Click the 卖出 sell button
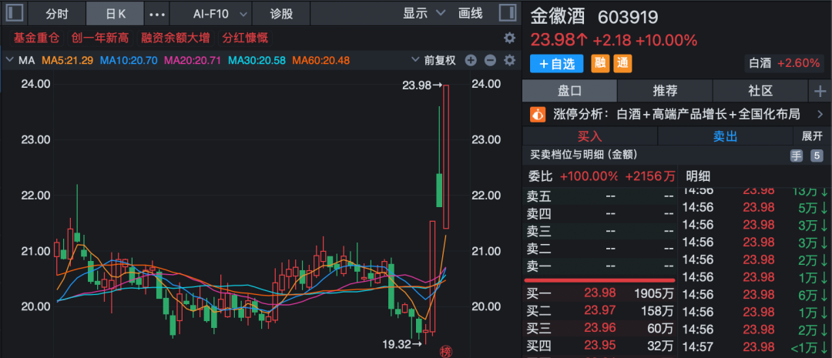832x358 pixels. [x=726, y=136]
